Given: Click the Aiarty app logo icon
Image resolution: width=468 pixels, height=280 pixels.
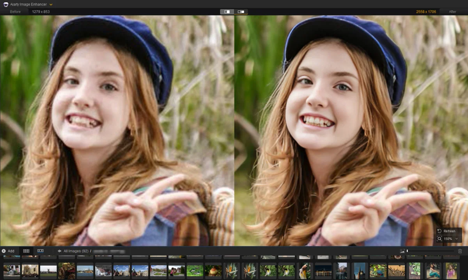Looking at the screenshot, I should (x=5, y=4).
